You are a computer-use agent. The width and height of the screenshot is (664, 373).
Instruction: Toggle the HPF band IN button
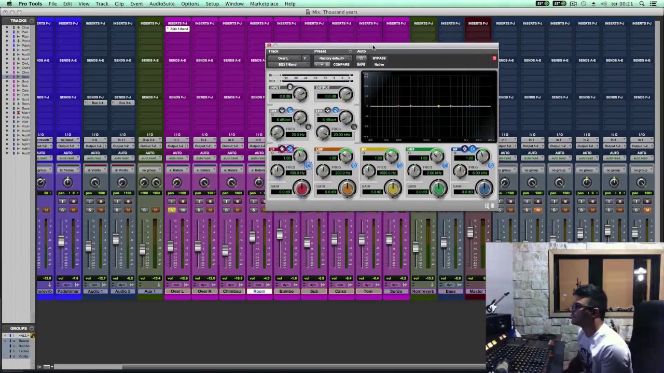(308, 127)
